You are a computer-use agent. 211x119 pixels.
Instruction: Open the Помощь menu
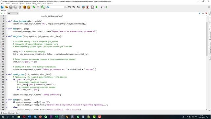pyautogui.click(x=50, y=4)
